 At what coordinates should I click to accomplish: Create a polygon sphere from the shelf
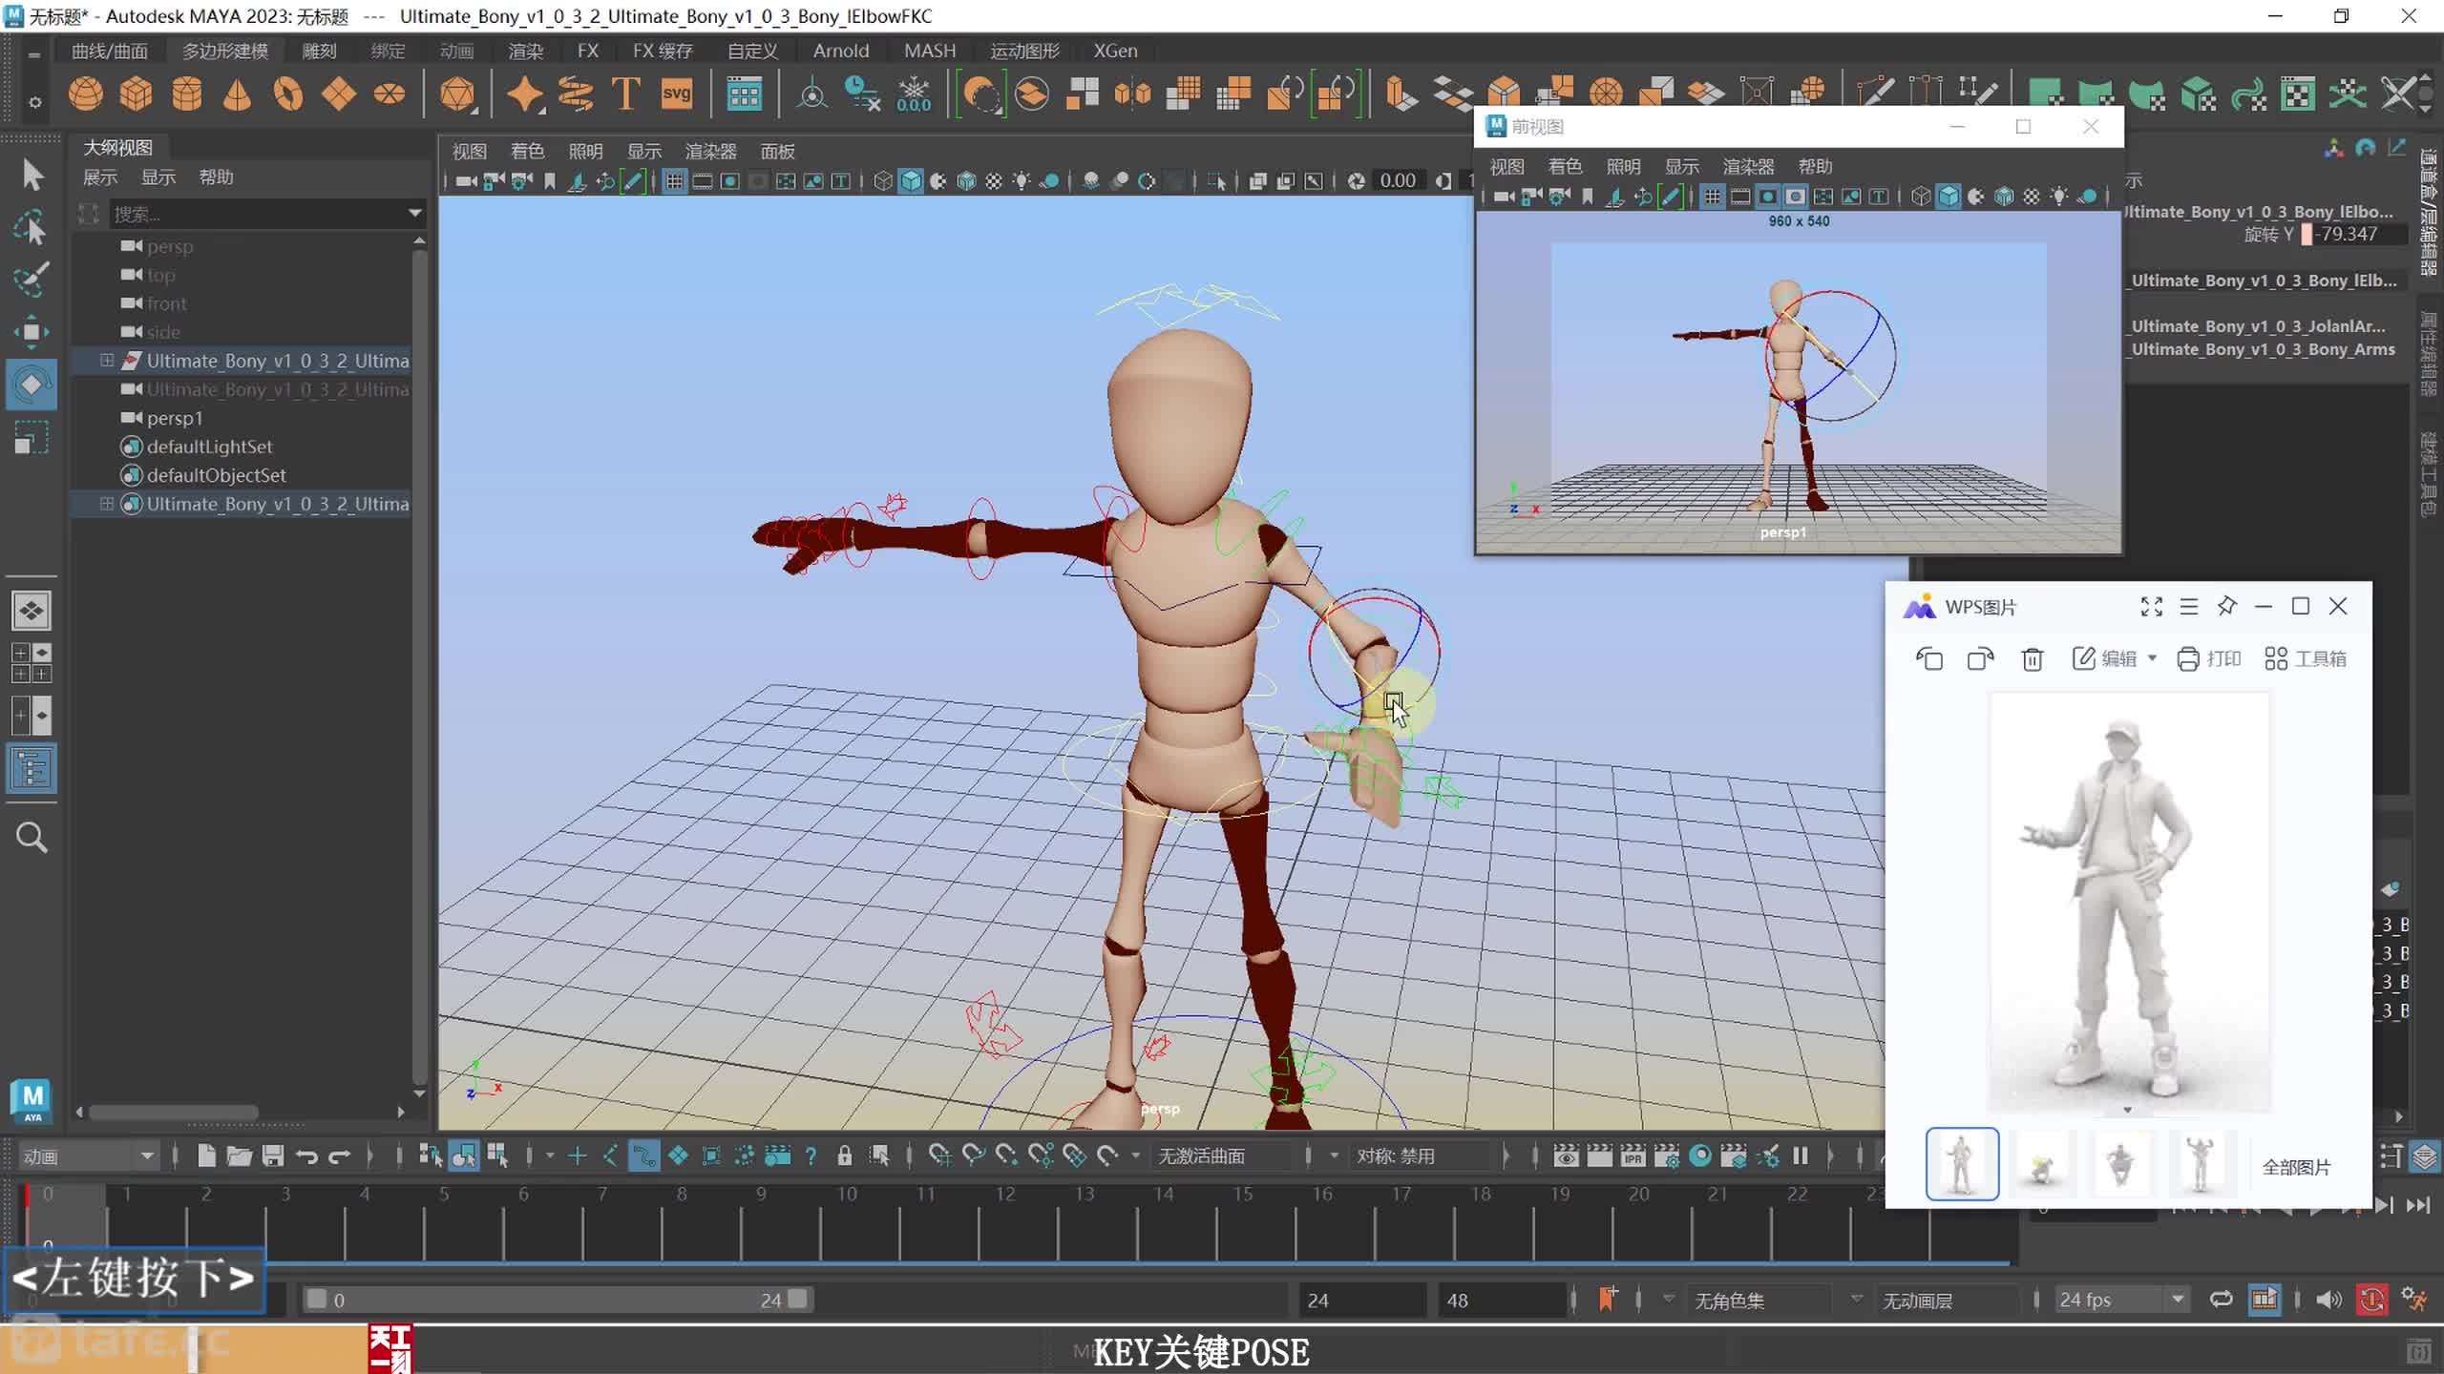pos(86,94)
